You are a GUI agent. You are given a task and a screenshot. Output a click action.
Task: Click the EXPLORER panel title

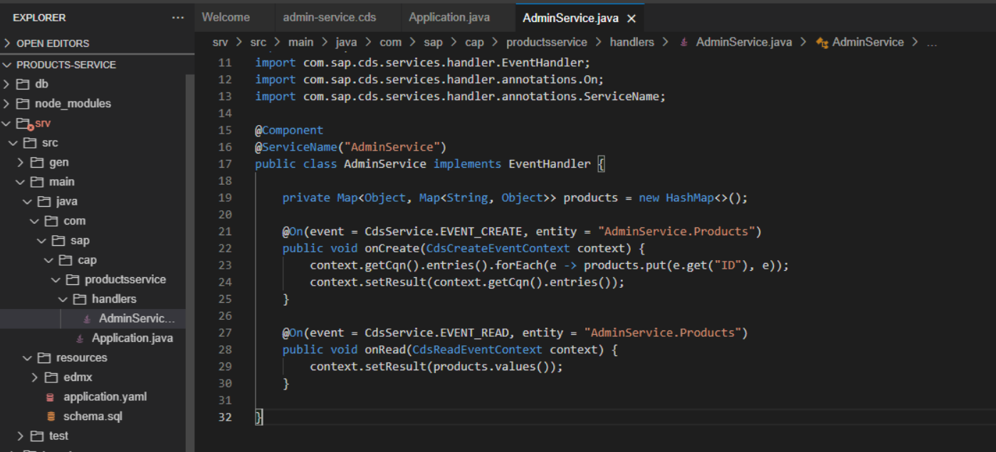39,17
